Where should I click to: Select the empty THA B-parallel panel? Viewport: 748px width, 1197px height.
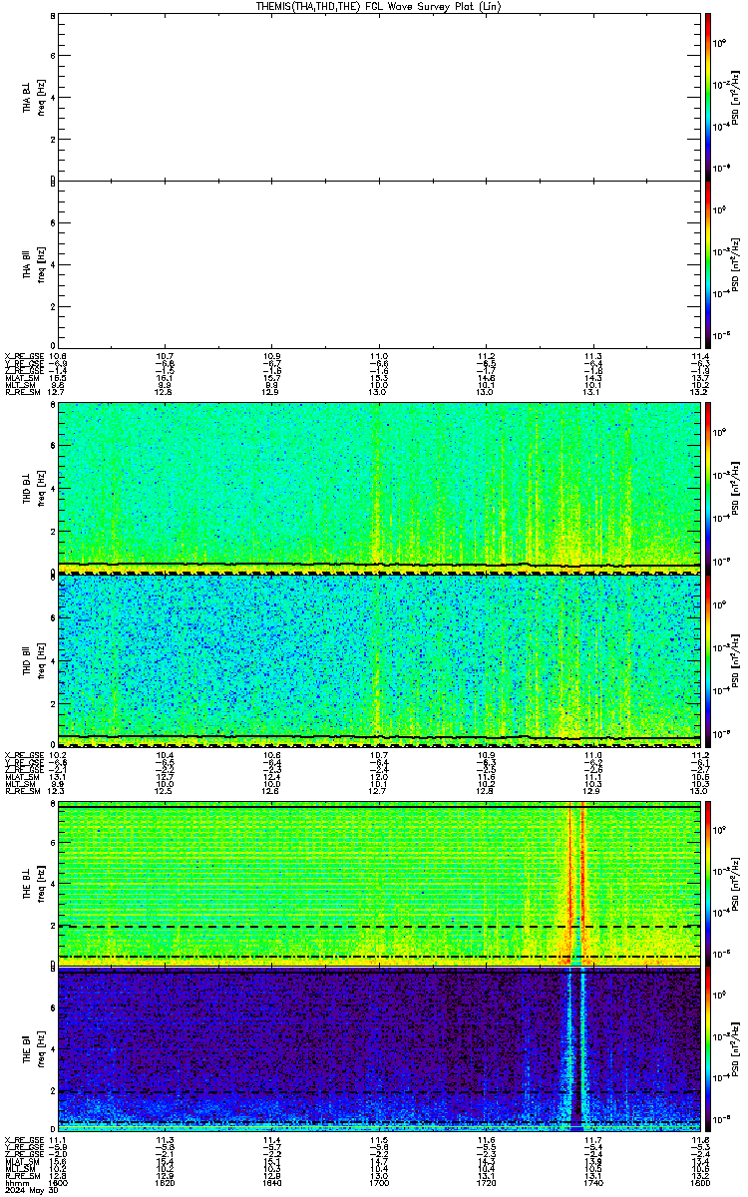379,263
